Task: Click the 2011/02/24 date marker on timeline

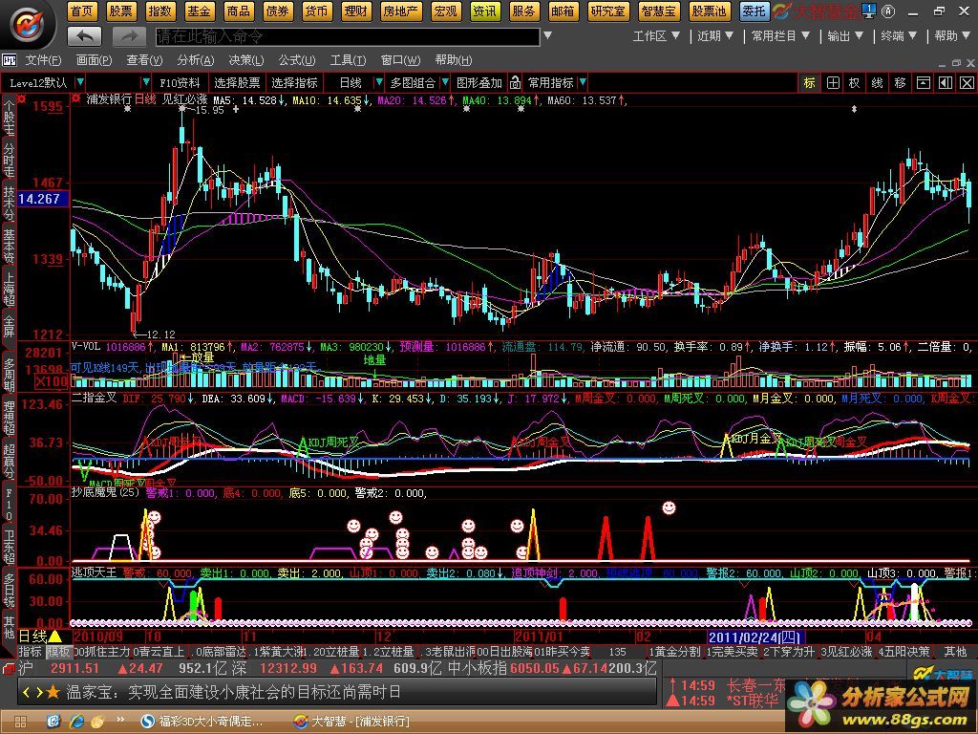Action: click(755, 637)
